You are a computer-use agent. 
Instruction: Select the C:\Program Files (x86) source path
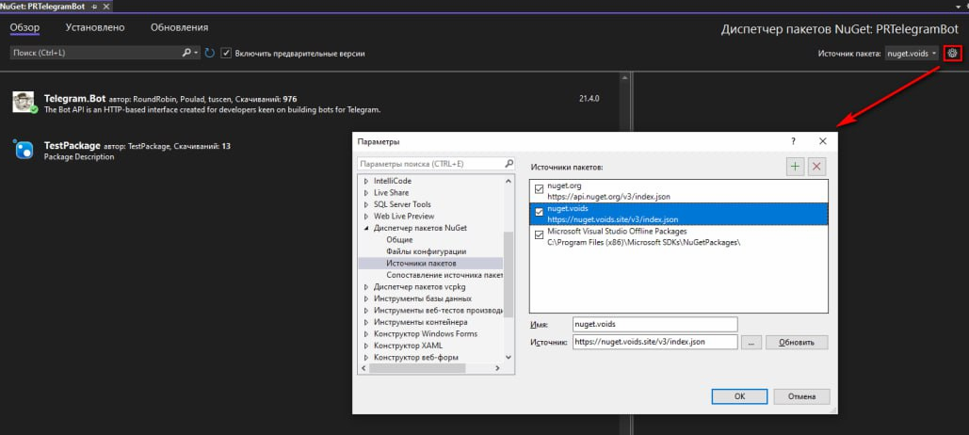coord(644,242)
